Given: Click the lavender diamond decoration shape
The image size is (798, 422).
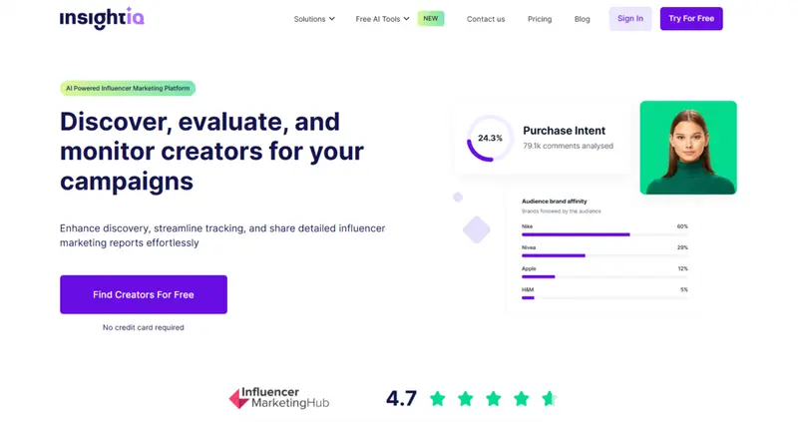Looking at the screenshot, I should pos(477,229).
